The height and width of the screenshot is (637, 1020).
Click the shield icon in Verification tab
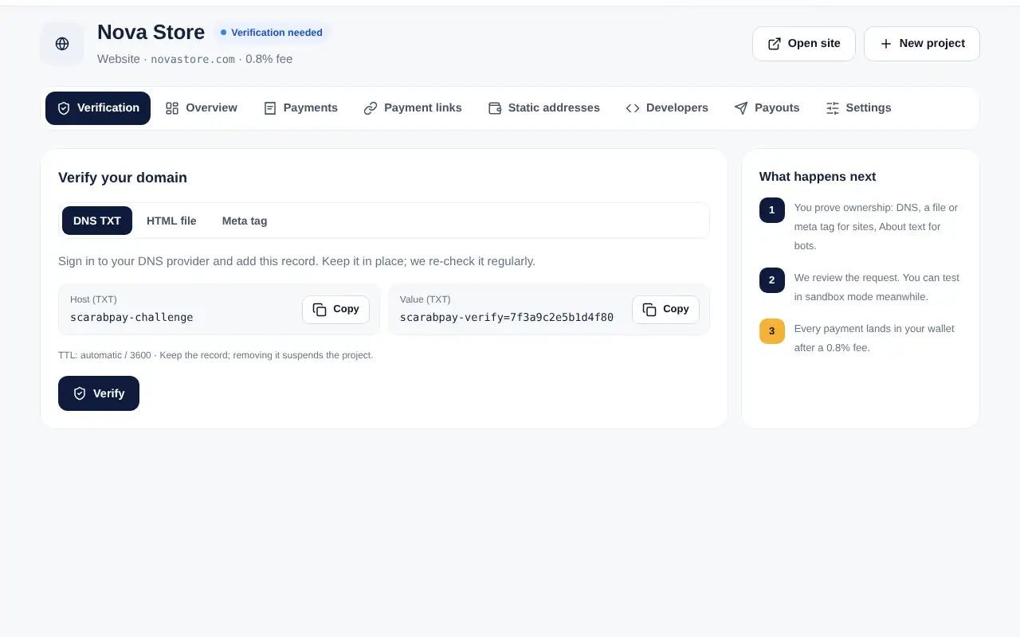pyautogui.click(x=64, y=108)
